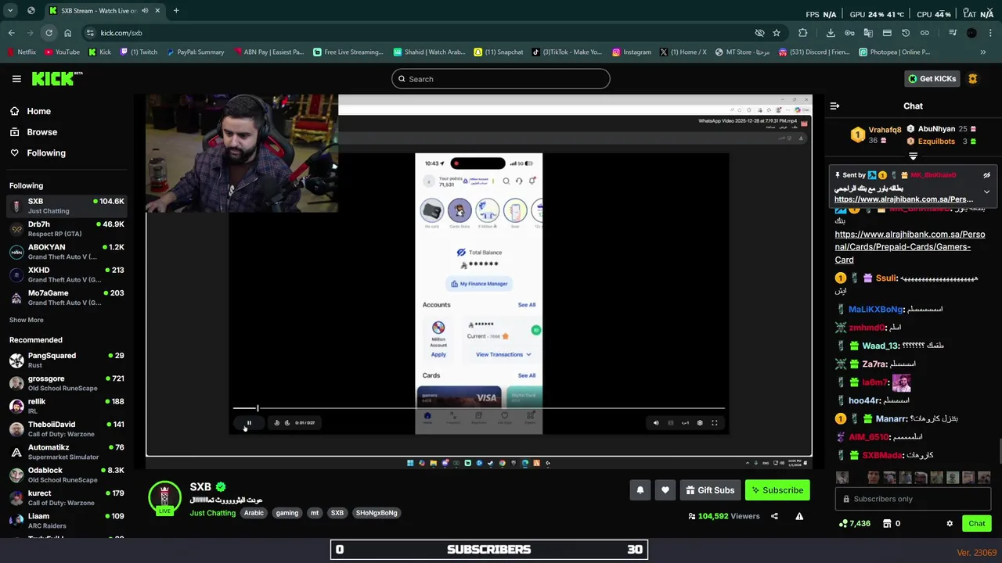Click the Just Chatting category link
The width and height of the screenshot is (1002, 563).
pos(212,513)
